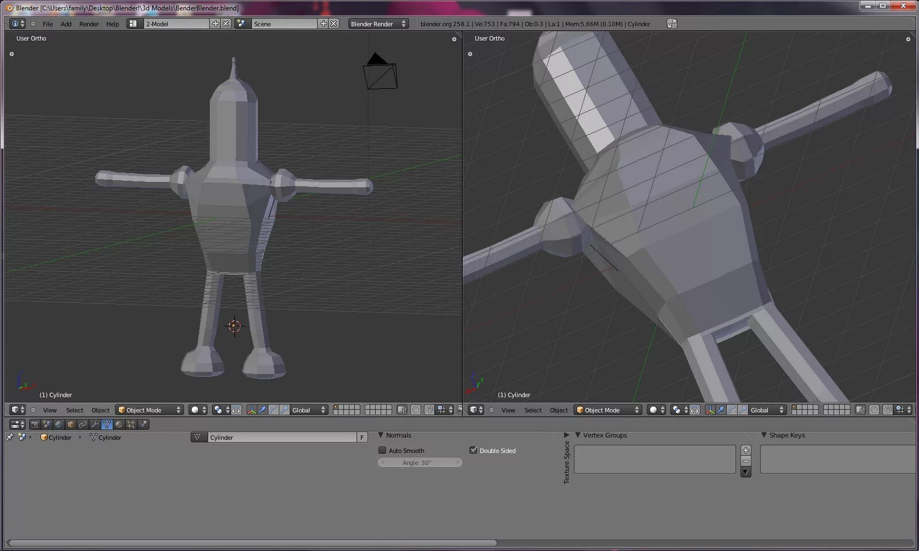Image resolution: width=919 pixels, height=551 pixels.
Task: Click the Scene name field
Action: tap(284, 24)
